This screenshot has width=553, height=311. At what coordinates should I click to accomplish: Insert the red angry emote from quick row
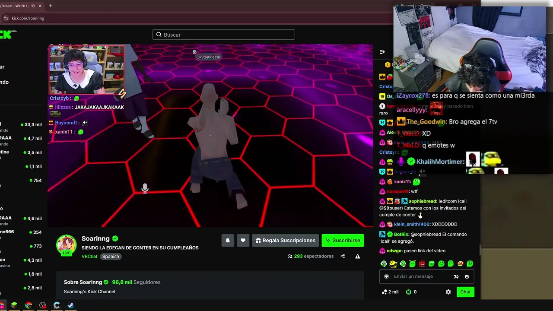(x=422, y=263)
